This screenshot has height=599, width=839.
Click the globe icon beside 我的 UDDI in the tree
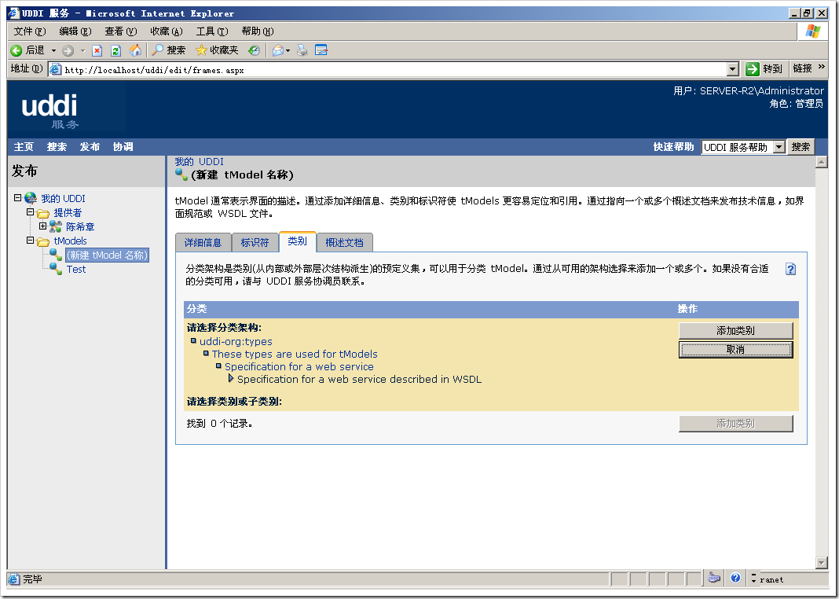[31, 199]
